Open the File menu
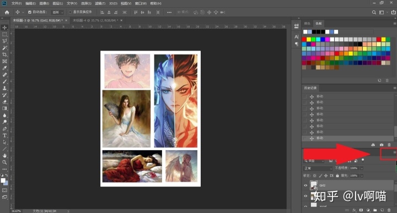The image size is (397, 213). point(17,3)
